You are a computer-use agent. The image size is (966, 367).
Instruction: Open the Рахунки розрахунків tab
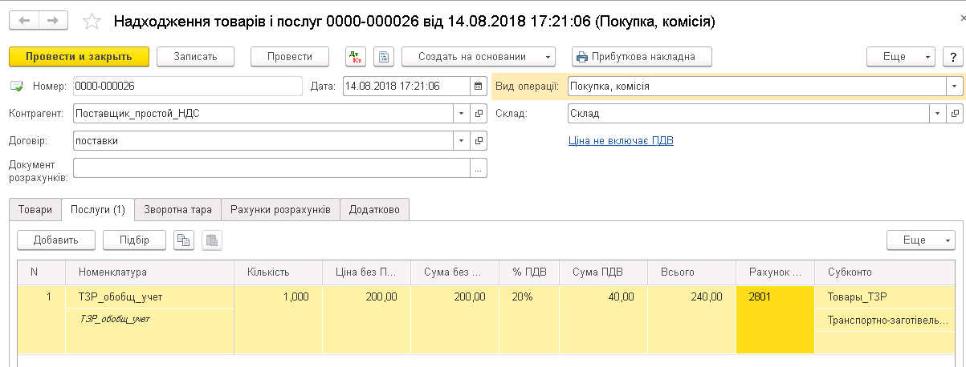pyautogui.click(x=280, y=210)
